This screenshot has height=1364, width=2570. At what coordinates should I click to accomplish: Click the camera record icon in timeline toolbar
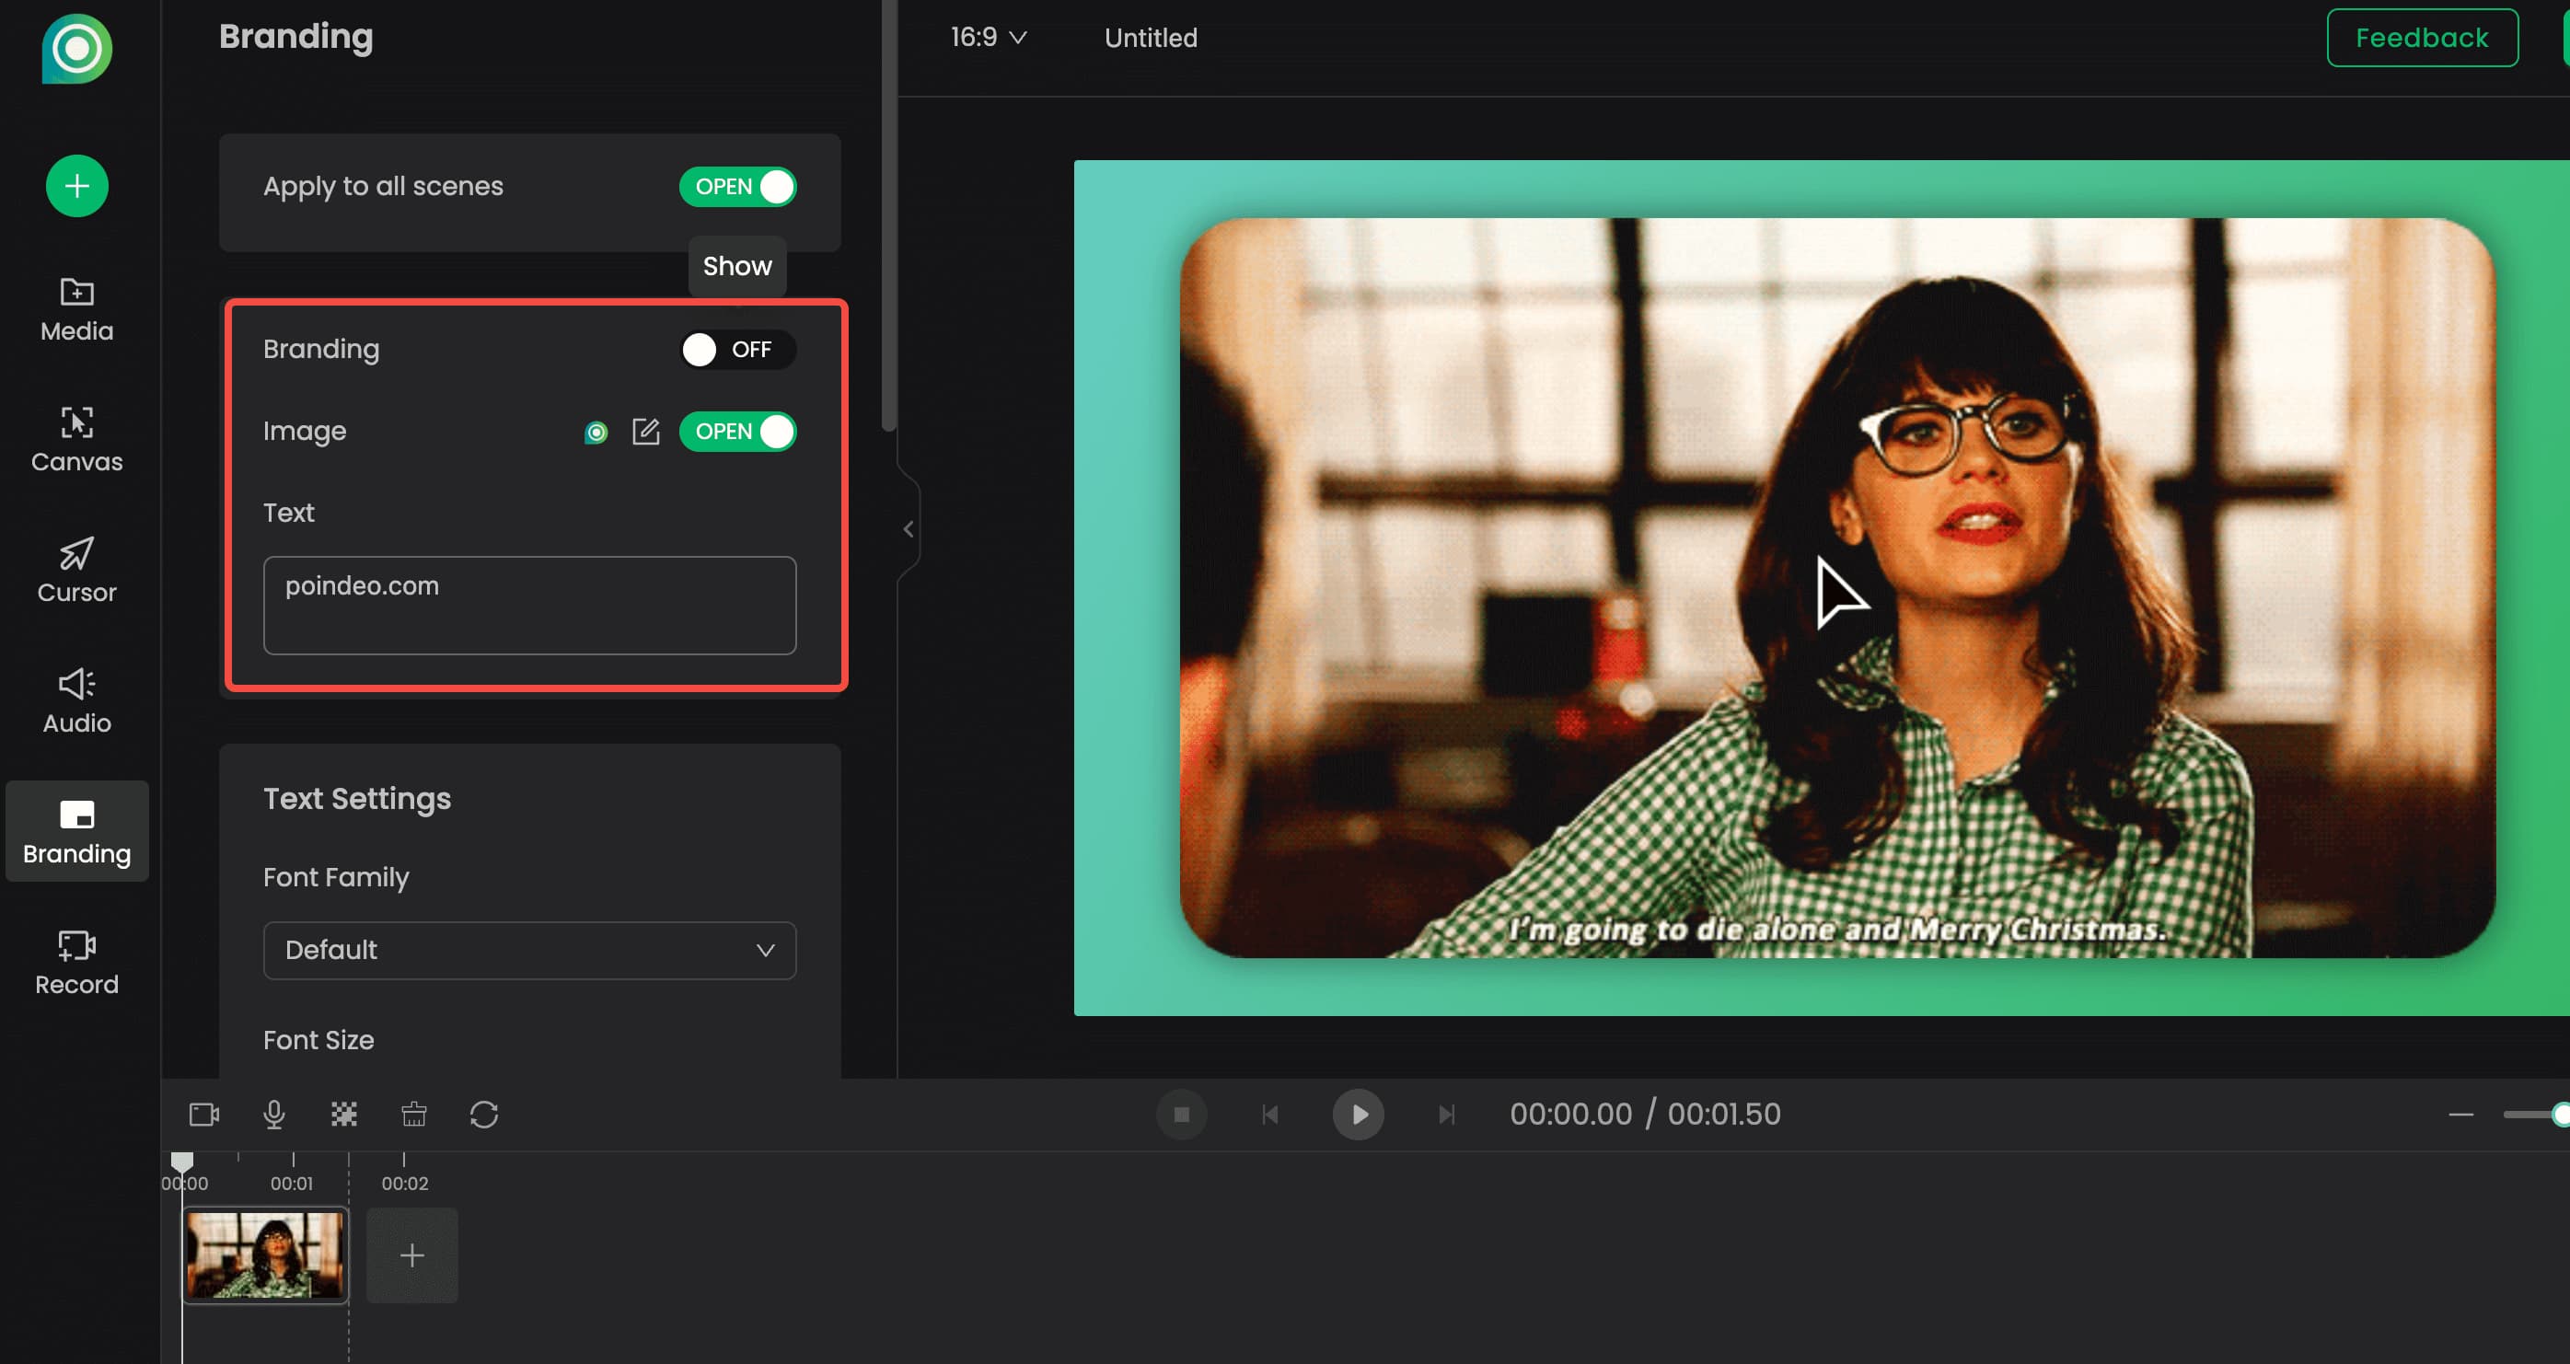click(204, 1114)
